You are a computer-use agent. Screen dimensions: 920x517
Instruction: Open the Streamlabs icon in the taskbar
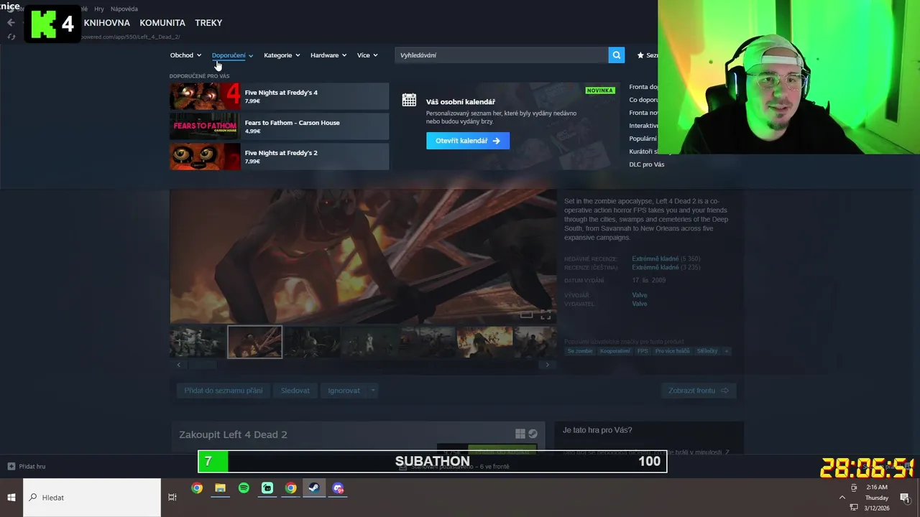tap(267, 488)
